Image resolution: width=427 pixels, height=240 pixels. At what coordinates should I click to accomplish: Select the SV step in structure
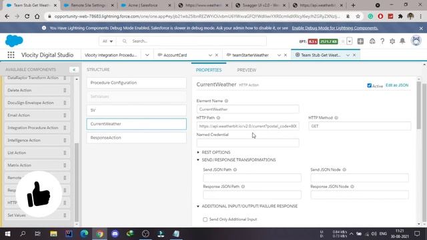point(136,110)
